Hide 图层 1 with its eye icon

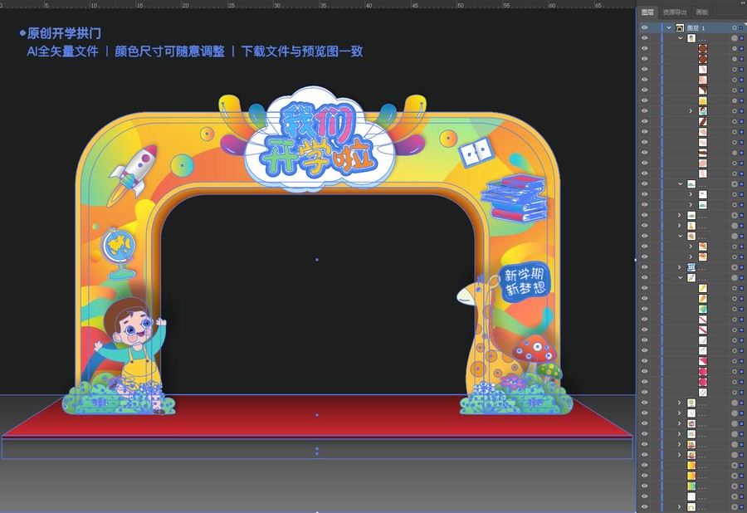pyautogui.click(x=645, y=27)
